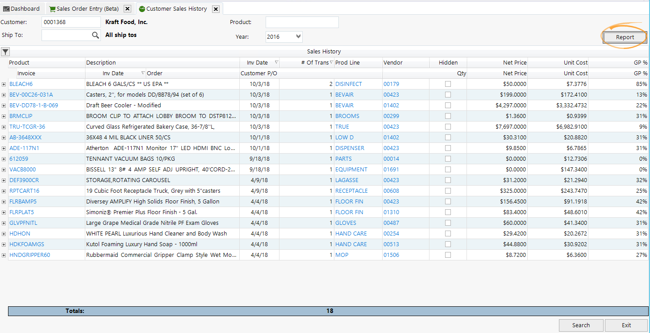Click the sort triangle on Inv Date header

click(x=276, y=62)
